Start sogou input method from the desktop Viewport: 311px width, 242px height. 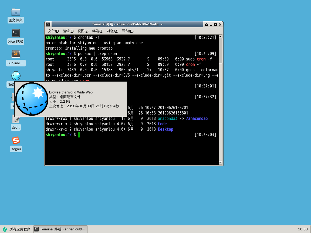click(16, 140)
